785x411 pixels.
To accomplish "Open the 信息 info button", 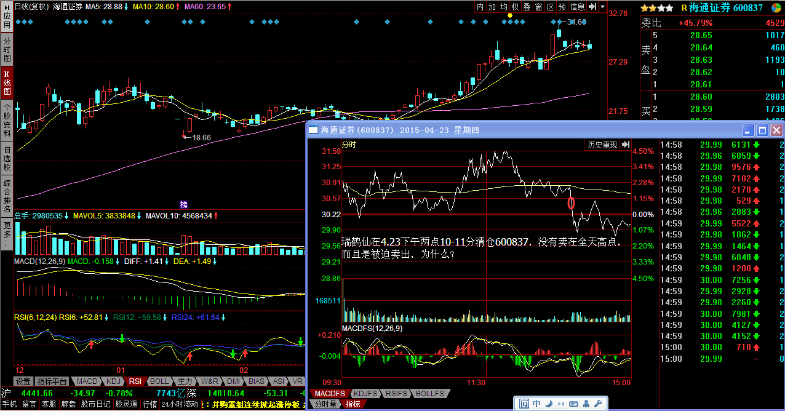I will point(578,7).
